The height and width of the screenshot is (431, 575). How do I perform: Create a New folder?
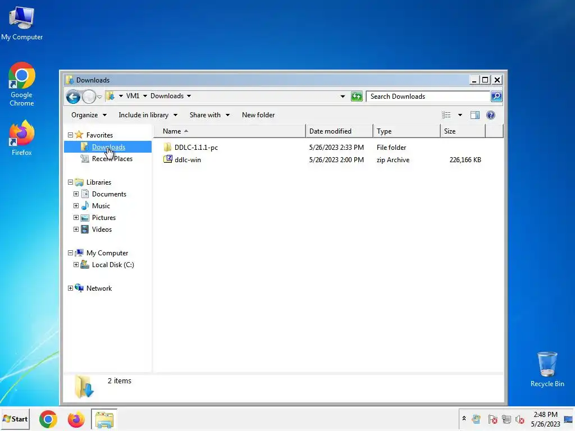click(258, 115)
